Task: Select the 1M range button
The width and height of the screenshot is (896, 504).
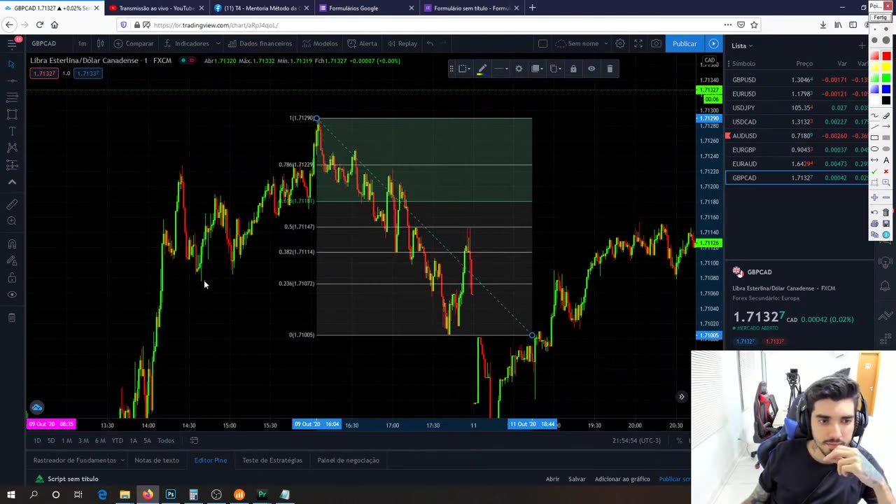Action: coord(66,440)
